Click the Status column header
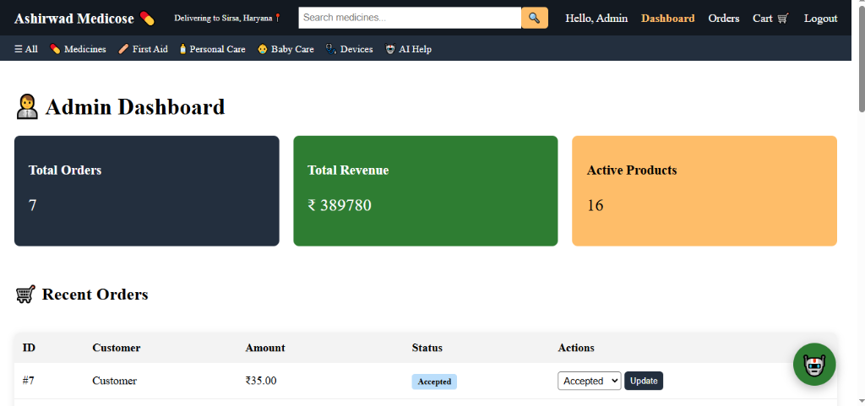Screen dimensions: 865x406 [x=427, y=348]
